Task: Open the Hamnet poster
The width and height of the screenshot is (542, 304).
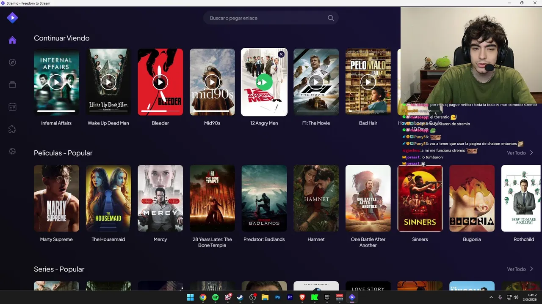Action: click(316, 198)
